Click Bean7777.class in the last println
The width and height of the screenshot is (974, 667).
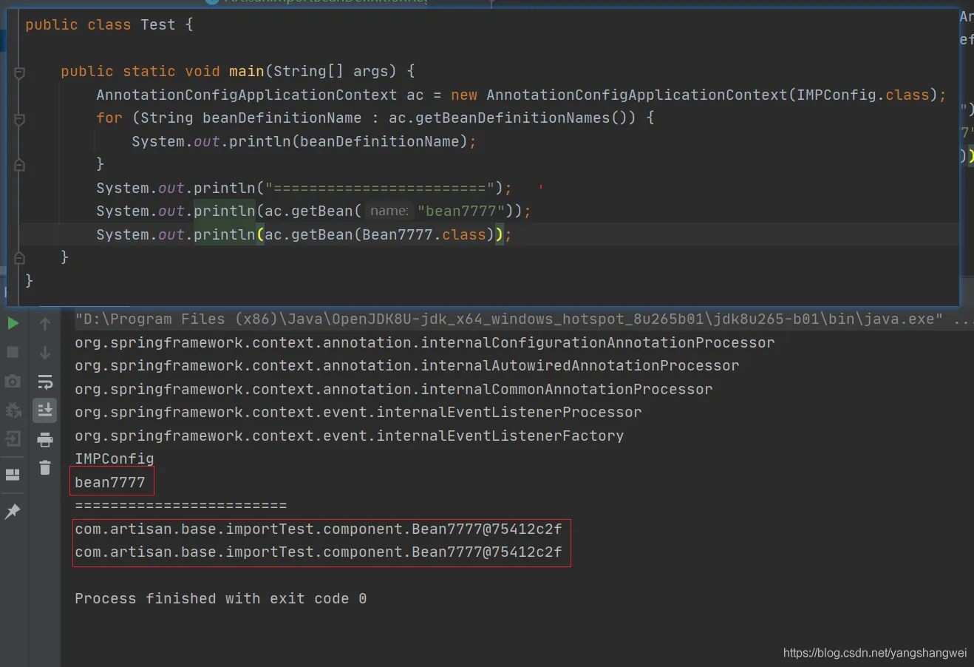423,234
